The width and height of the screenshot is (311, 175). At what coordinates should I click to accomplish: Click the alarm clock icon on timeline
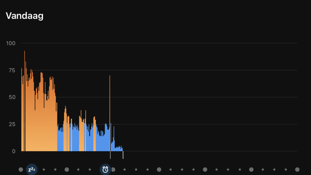click(x=105, y=170)
